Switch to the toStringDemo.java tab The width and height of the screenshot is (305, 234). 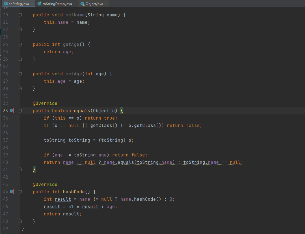coord(57,4)
